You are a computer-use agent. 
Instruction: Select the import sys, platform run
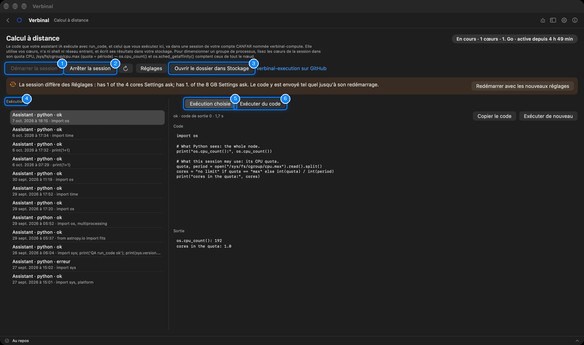87,279
